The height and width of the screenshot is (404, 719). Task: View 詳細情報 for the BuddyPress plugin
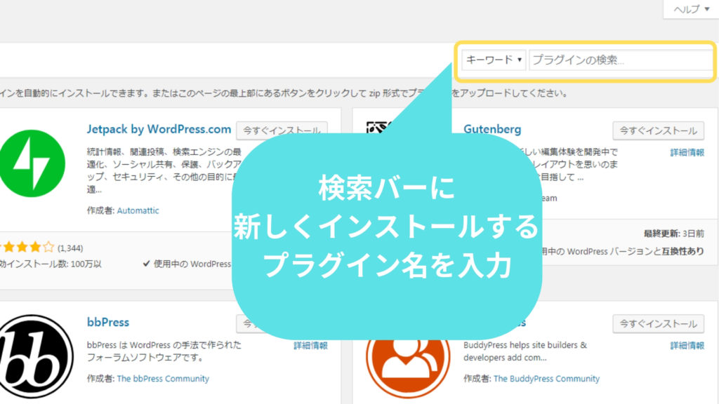[687, 346]
